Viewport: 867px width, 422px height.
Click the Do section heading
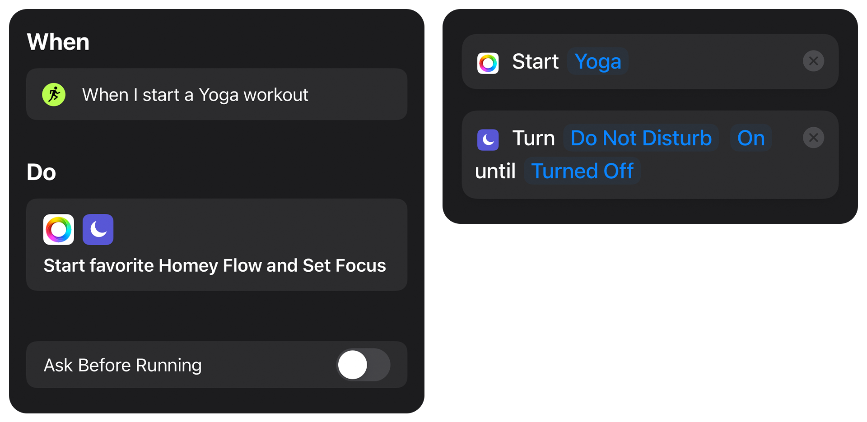pyautogui.click(x=41, y=172)
